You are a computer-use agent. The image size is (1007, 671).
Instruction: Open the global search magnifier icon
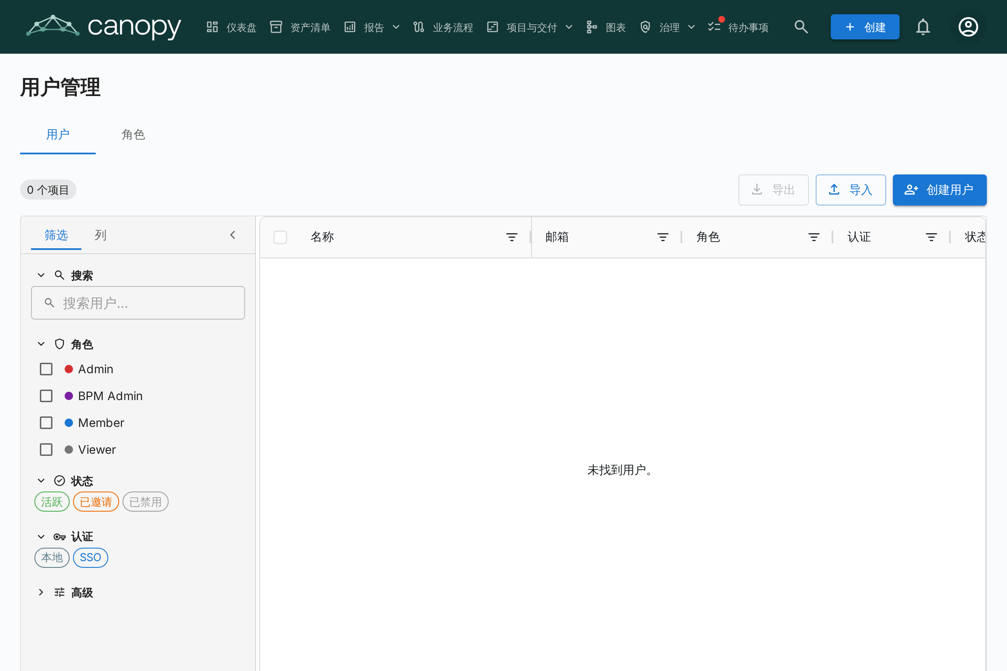(801, 27)
